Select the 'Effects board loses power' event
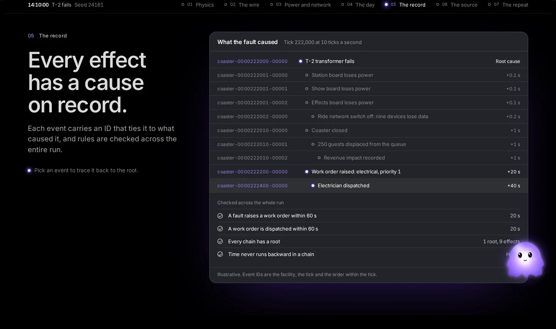The image size is (556, 329). [369, 103]
